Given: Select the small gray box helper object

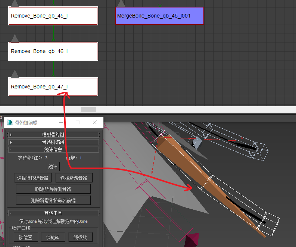Looking at the screenshot, I should coord(197,143).
